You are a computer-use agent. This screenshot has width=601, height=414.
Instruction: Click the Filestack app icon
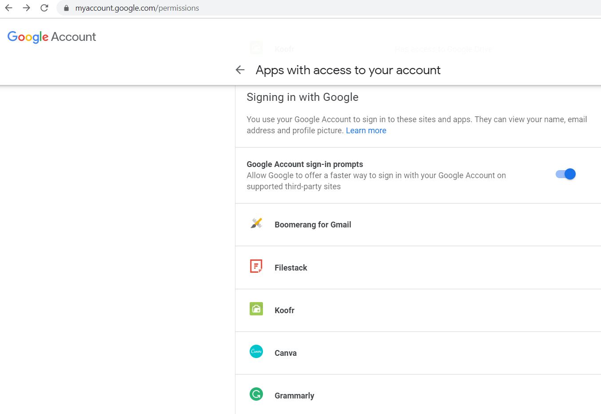(x=256, y=266)
